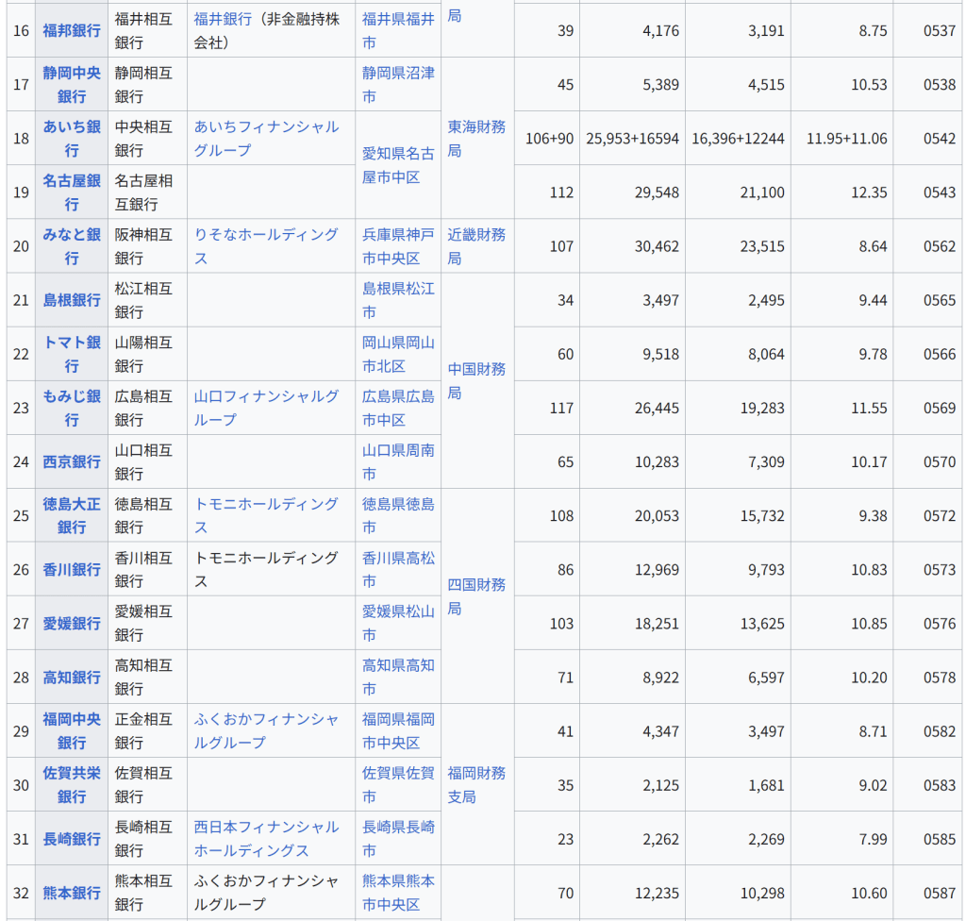The height and width of the screenshot is (921, 966).
Task: Click the 東海財務局 bureau link
Action: pyautogui.click(x=476, y=138)
